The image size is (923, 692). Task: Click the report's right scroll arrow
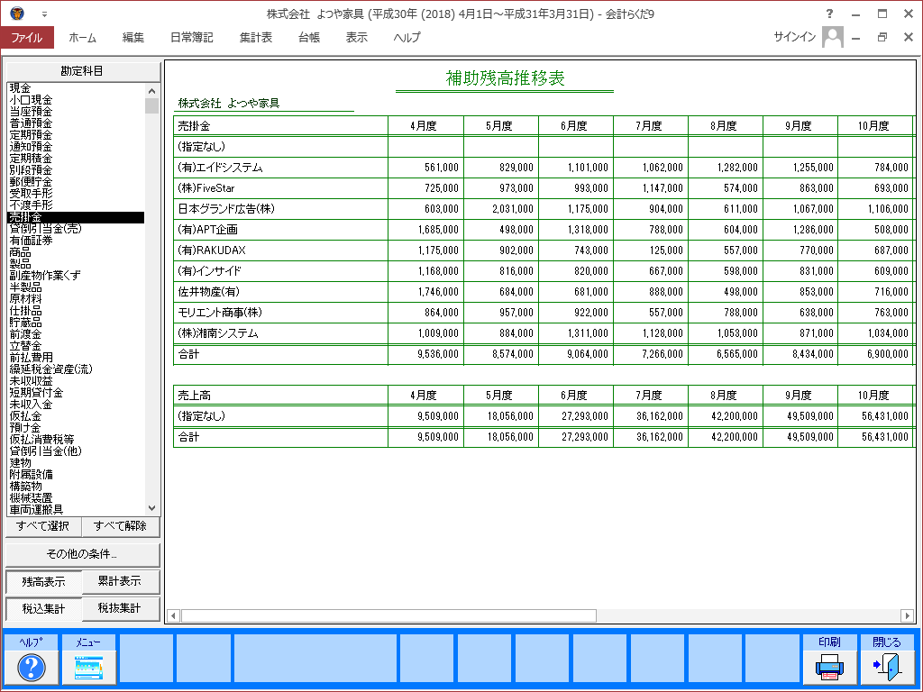coord(907,616)
